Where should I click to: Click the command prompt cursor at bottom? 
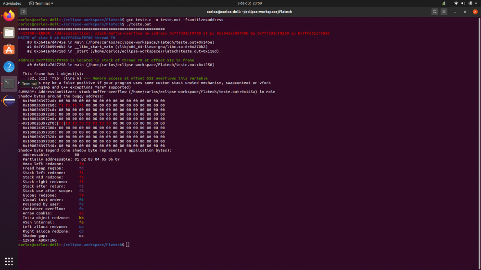point(127,245)
